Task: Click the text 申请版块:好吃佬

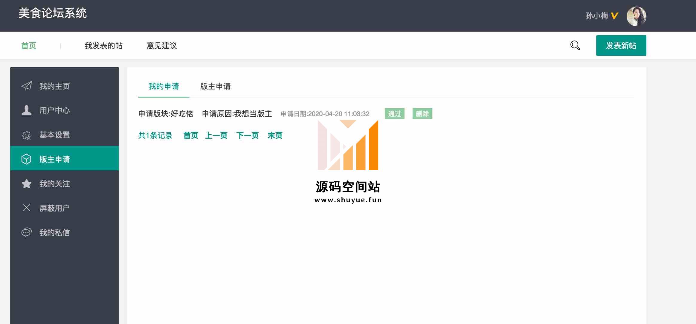Action: click(x=166, y=114)
